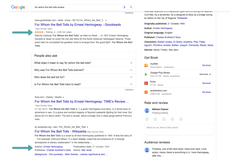Open the Goodreads result title link
The height and width of the screenshot is (165, 230).
[78, 25]
